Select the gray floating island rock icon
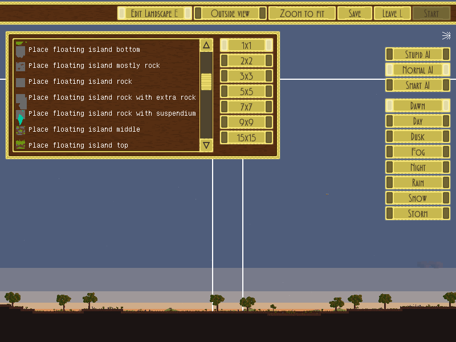456x342 pixels. tap(21, 83)
